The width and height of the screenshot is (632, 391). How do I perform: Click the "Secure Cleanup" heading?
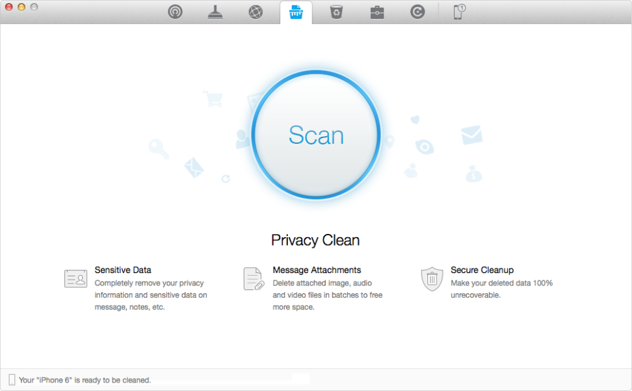coord(482,270)
